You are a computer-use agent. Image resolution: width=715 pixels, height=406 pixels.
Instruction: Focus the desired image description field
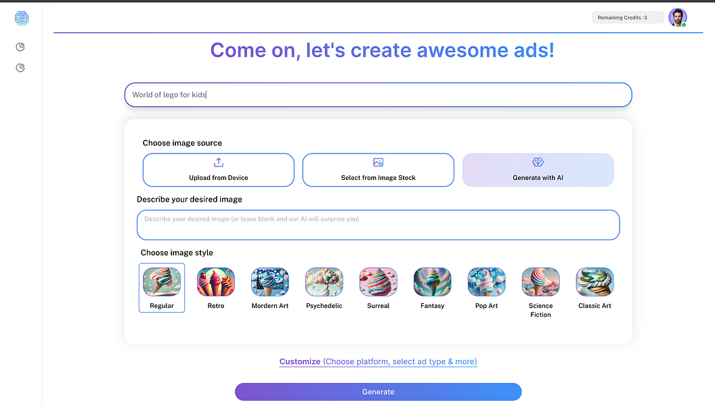coord(378,225)
